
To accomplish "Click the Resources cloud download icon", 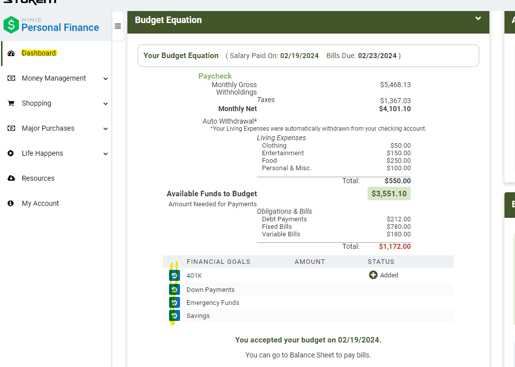I will [11, 178].
